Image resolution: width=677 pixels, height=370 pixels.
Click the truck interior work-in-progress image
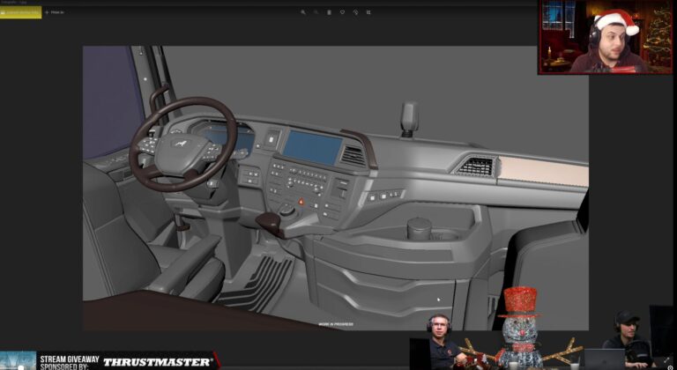336,188
